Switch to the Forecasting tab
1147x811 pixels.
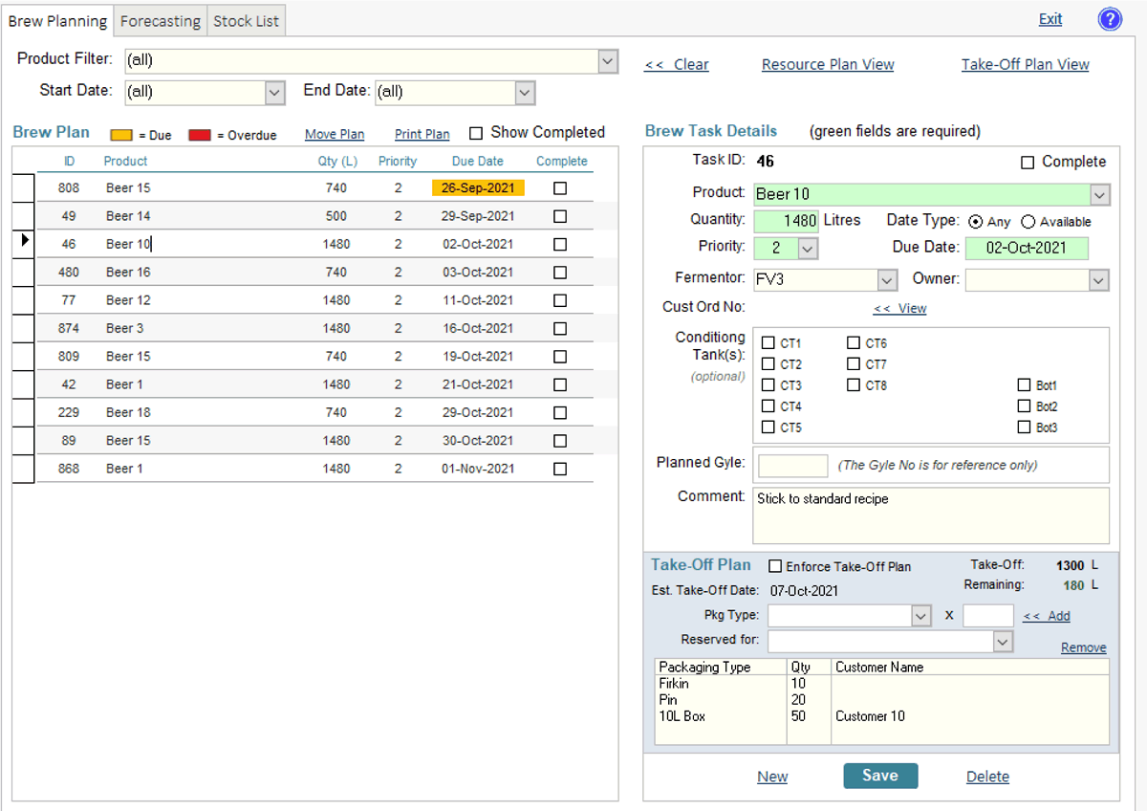(160, 20)
